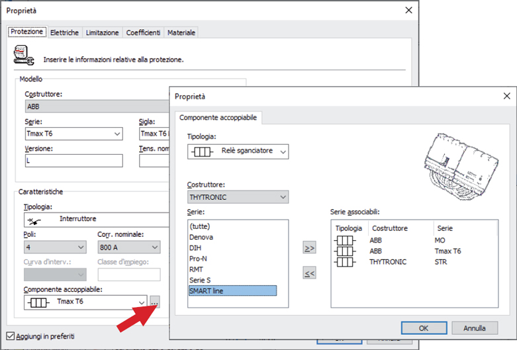Select Pro-N in the Serie list
This screenshot has width=517, height=350.
198,259
